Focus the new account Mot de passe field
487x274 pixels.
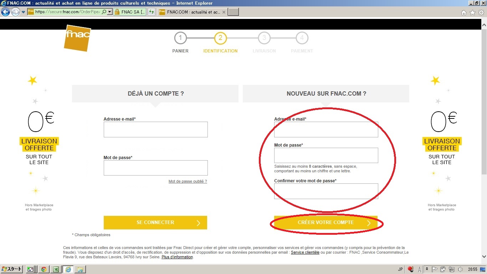[x=326, y=155]
